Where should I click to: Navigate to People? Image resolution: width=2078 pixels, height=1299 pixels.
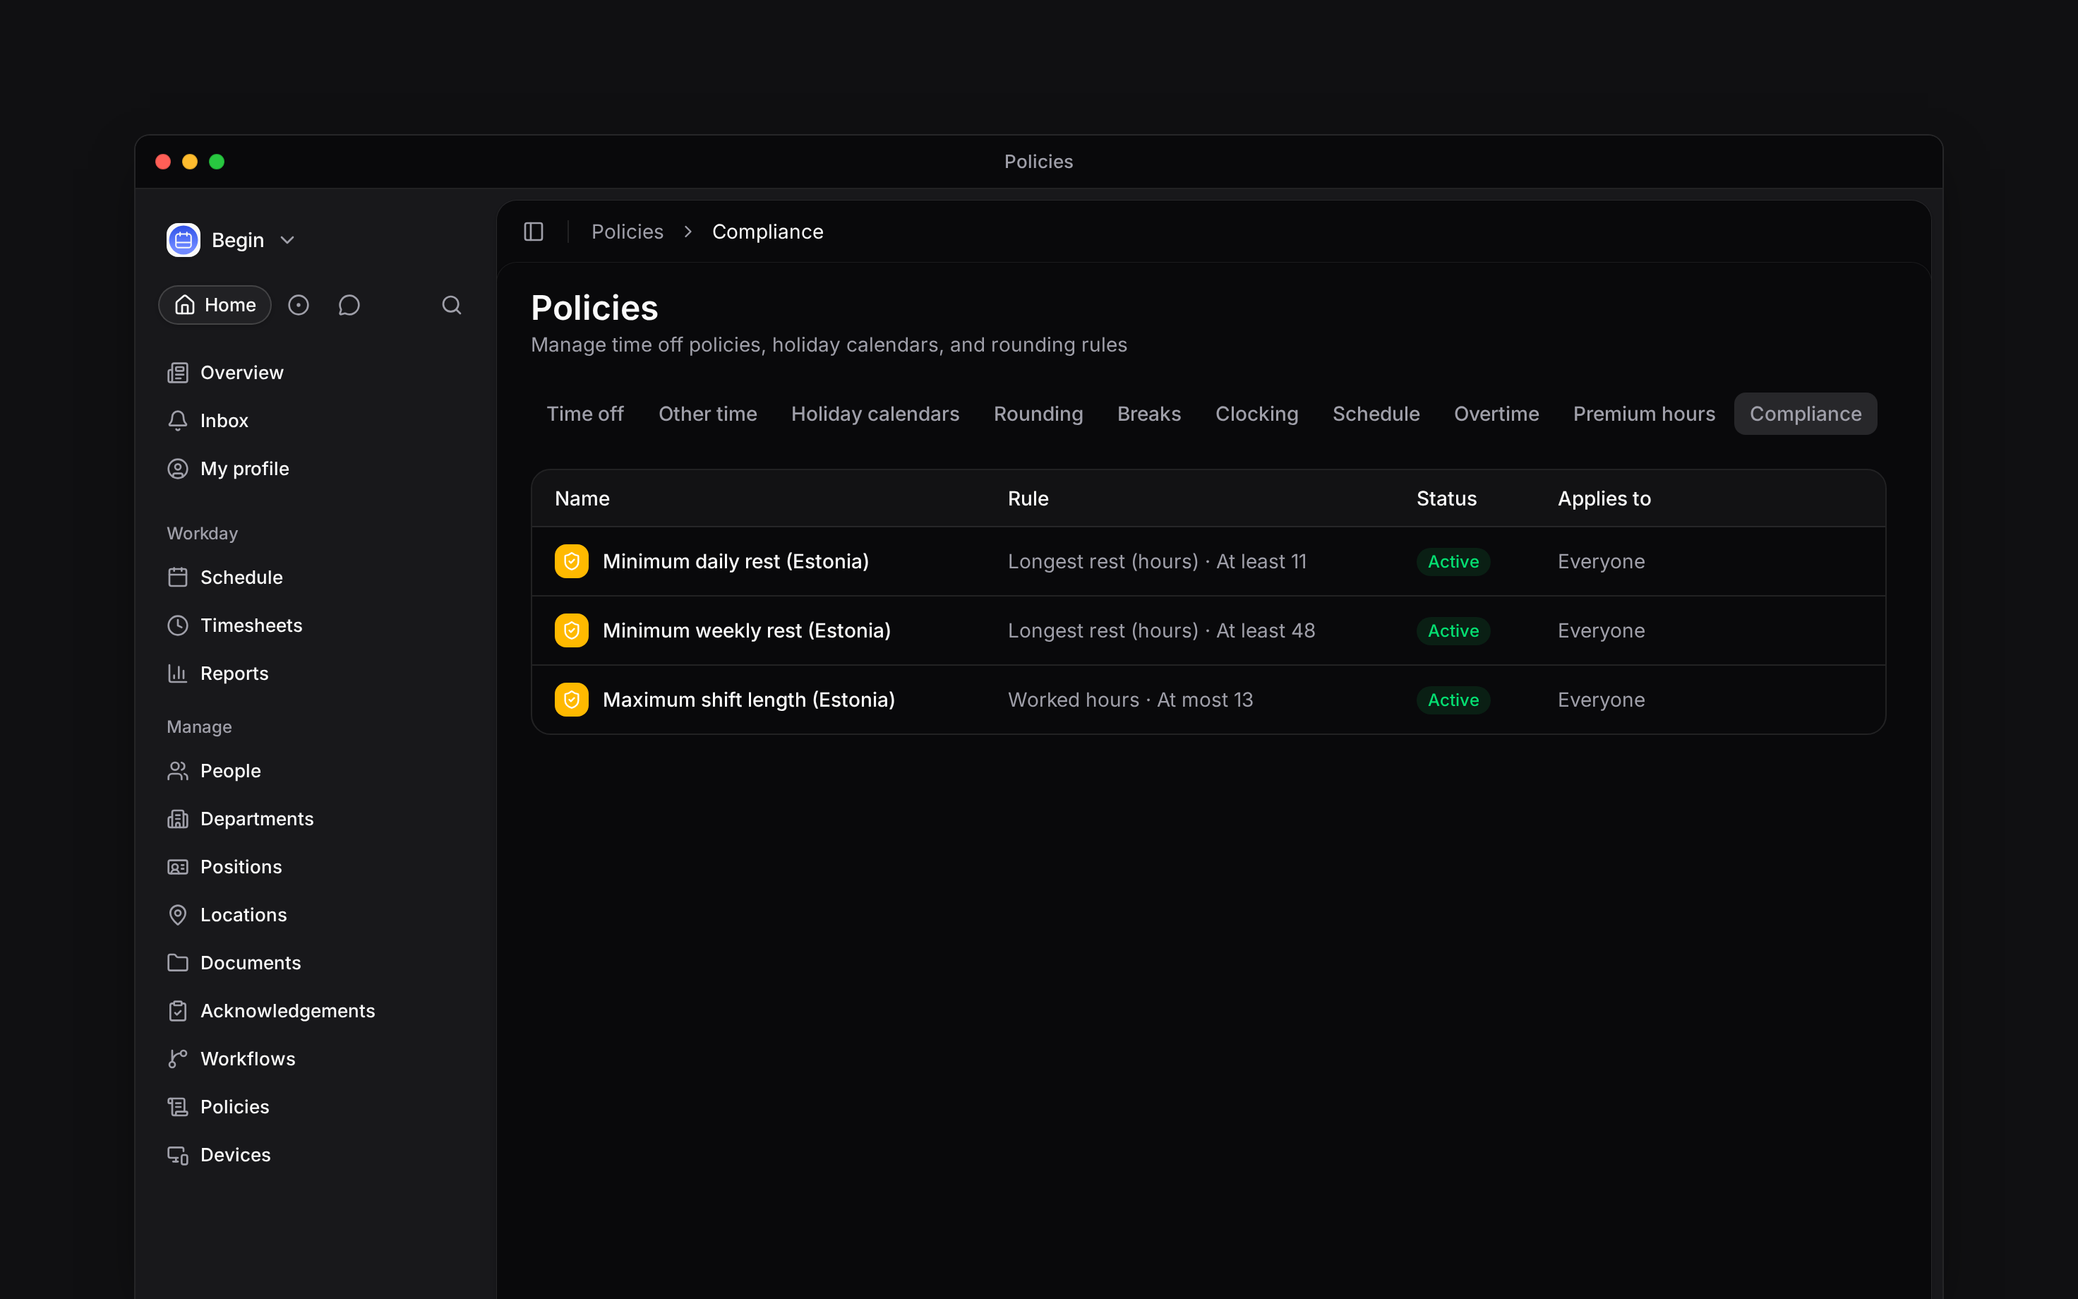[x=230, y=771]
